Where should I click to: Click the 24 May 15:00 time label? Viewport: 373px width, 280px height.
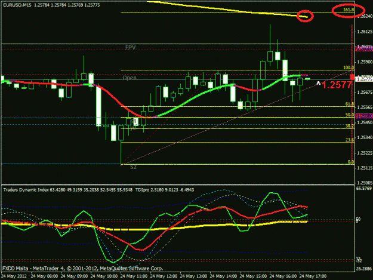coord(254,276)
